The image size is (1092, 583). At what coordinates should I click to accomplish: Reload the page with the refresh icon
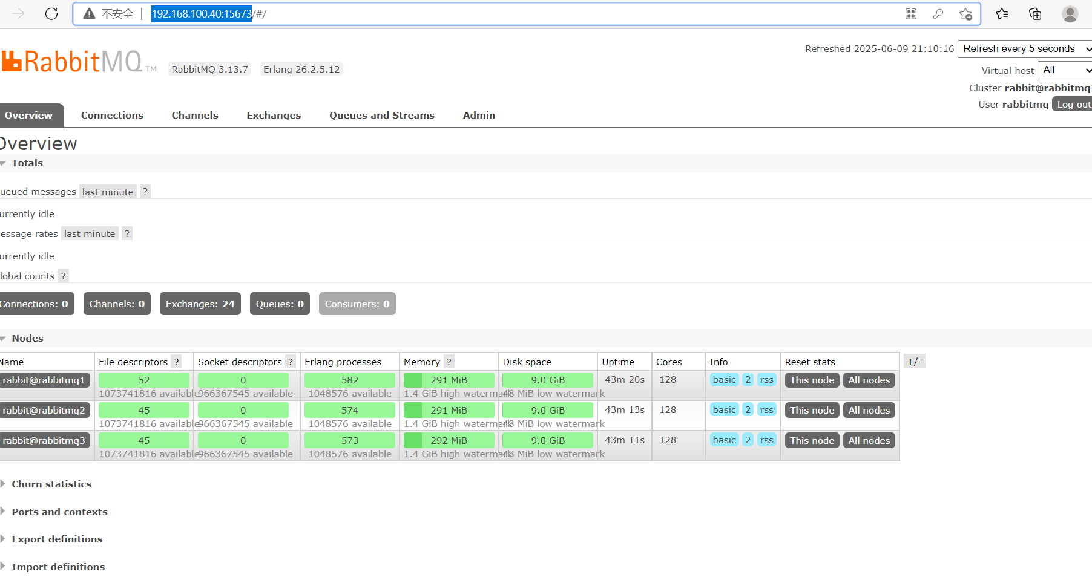pos(51,14)
